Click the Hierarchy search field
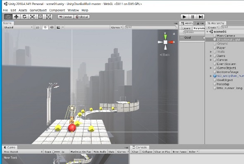The image size is (244, 164). tap(232, 27)
